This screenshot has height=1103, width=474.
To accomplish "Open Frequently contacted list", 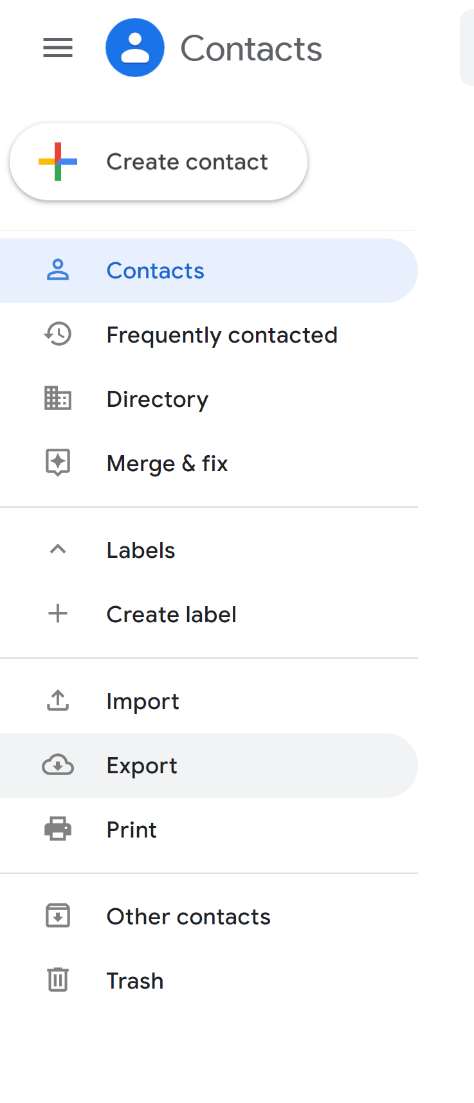I will tap(209, 335).
